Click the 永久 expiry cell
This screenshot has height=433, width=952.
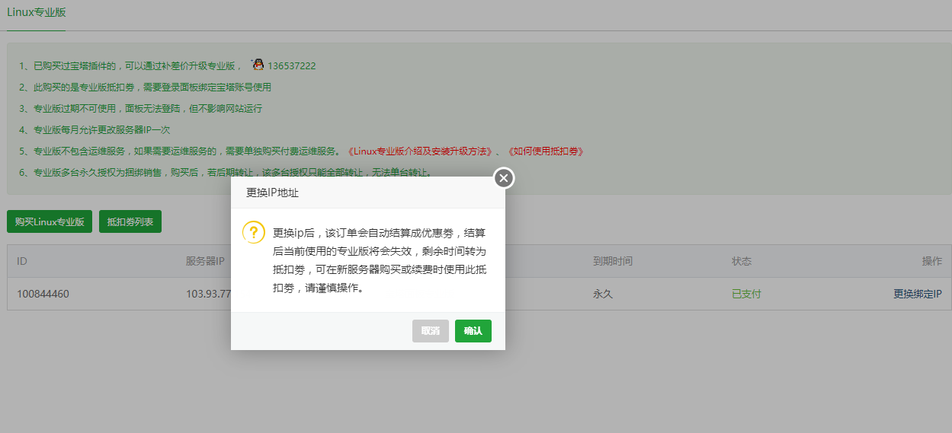click(603, 294)
